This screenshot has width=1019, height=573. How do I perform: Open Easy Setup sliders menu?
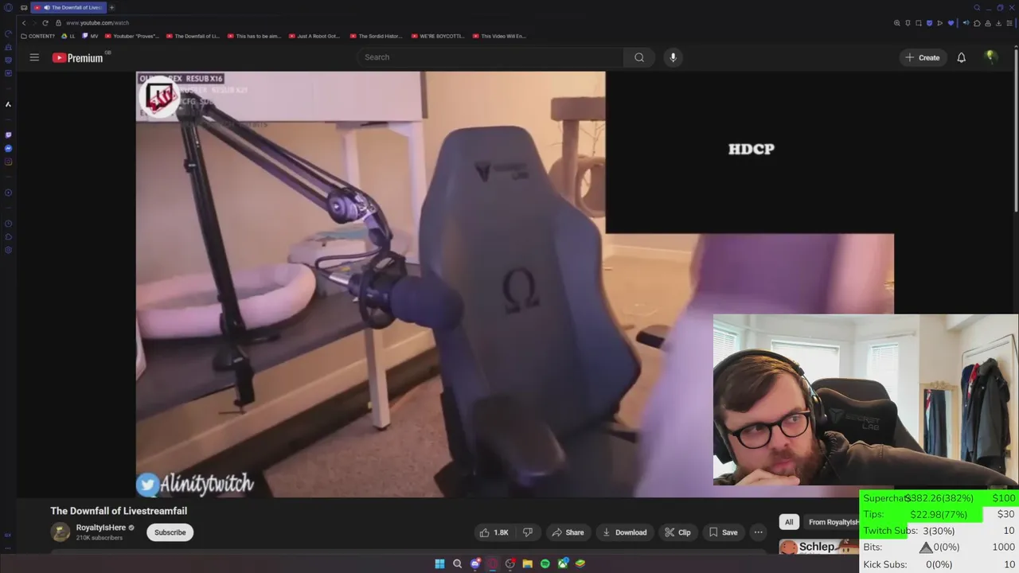1009,23
